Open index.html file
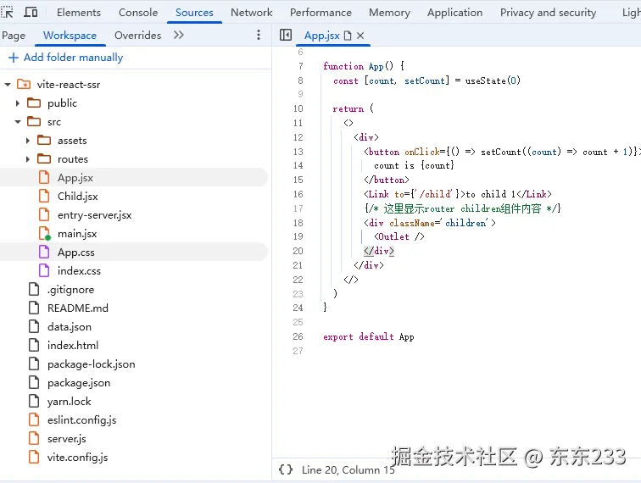Screen dimensions: 641x483 click(73, 345)
